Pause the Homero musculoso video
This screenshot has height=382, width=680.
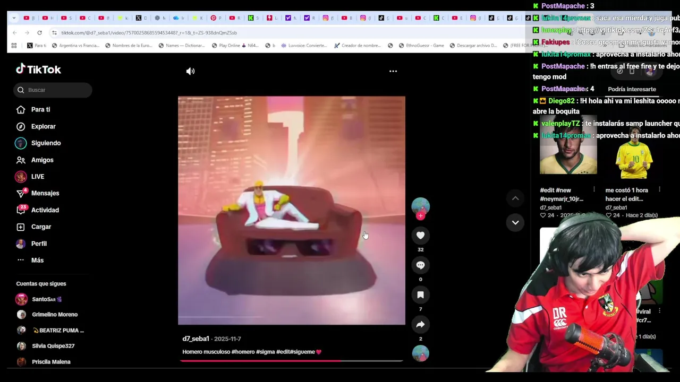(x=291, y=210)
